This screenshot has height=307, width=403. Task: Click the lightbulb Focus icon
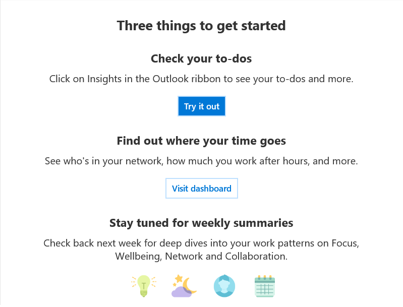pyautogui.click(x=144, y=286)
